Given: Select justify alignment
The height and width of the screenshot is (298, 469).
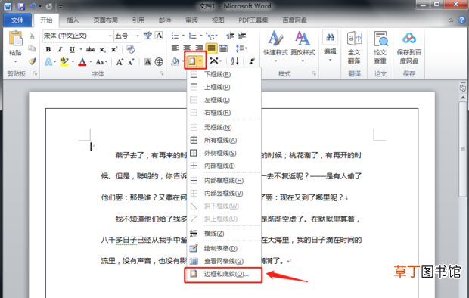Looking at the screenshot, I should coord(211,48).
